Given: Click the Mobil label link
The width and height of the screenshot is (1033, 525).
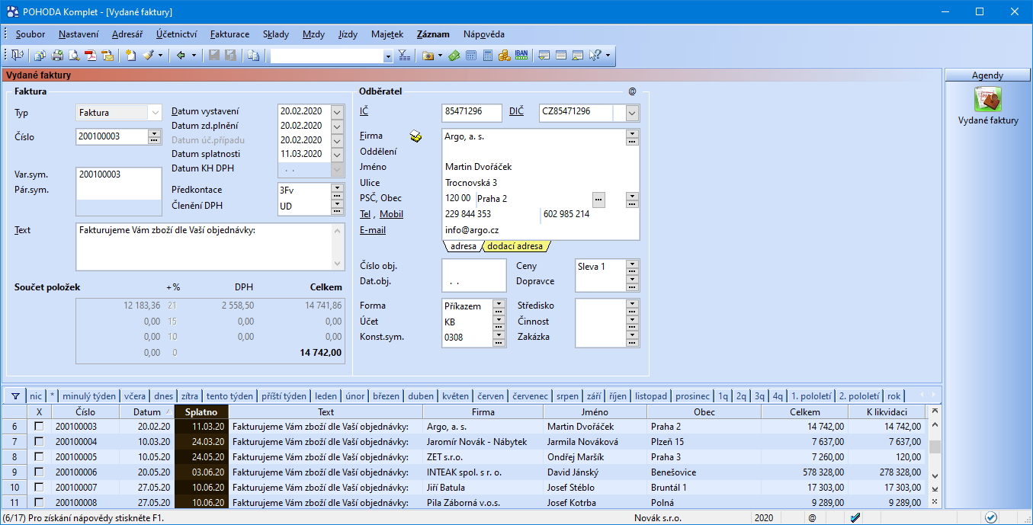Looking at the screenshot, I should 392,214.
